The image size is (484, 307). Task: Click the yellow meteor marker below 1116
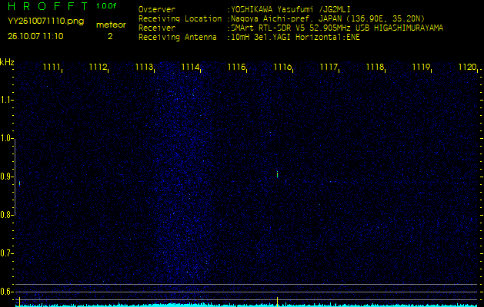(277, 301)
